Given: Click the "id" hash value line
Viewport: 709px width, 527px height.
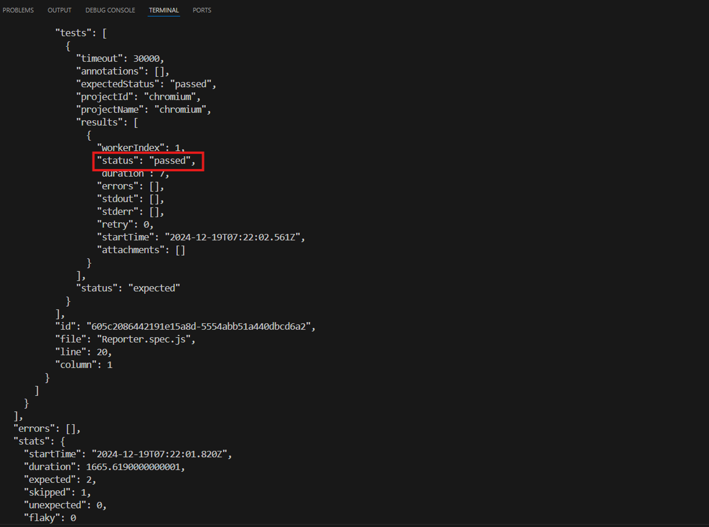Looking at the screenshot, I should pyautogui.click(x=185, y=327).
